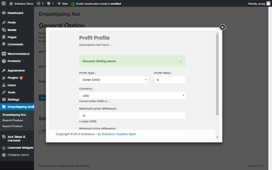Open the Profit Type dropdown
This screenshot has height=170, width=272.
tap(113, 80)
